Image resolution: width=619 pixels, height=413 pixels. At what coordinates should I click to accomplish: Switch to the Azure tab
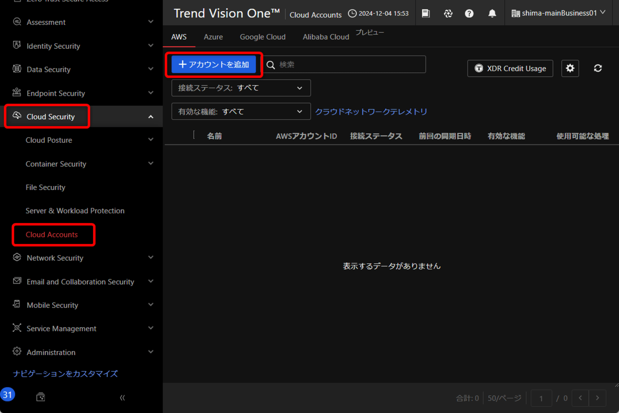[213, 37]
